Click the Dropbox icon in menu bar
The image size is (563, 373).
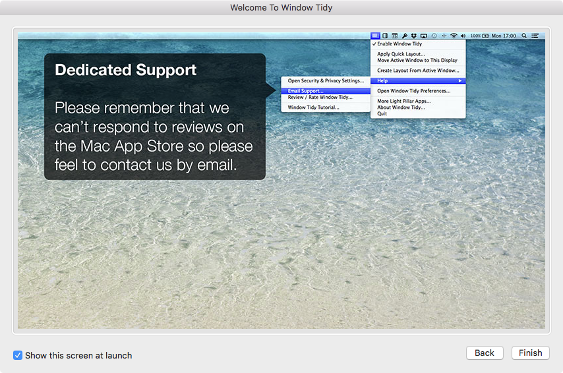413,36
